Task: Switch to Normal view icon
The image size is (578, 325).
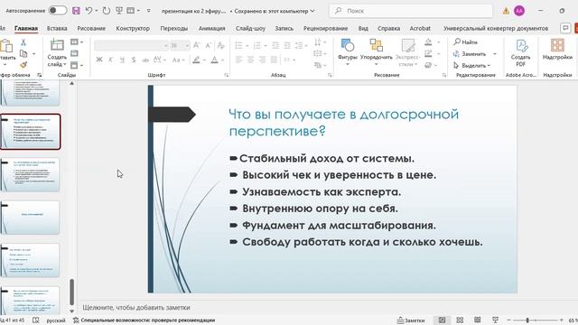Action: [442, 320]
